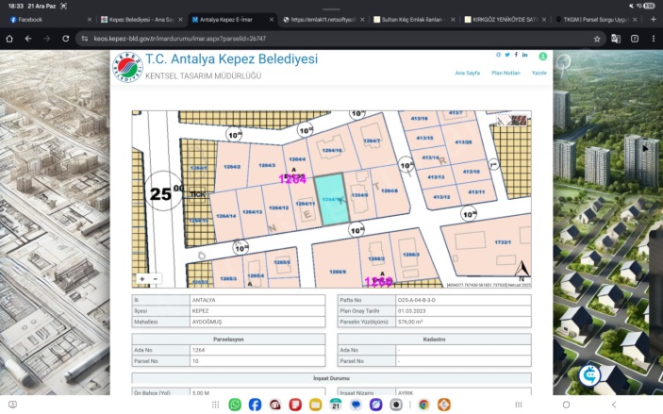Viewport: 663px width, 414px height.
Task: Open WhatsApp from the taskbar
Action: (x=235, y=405)
